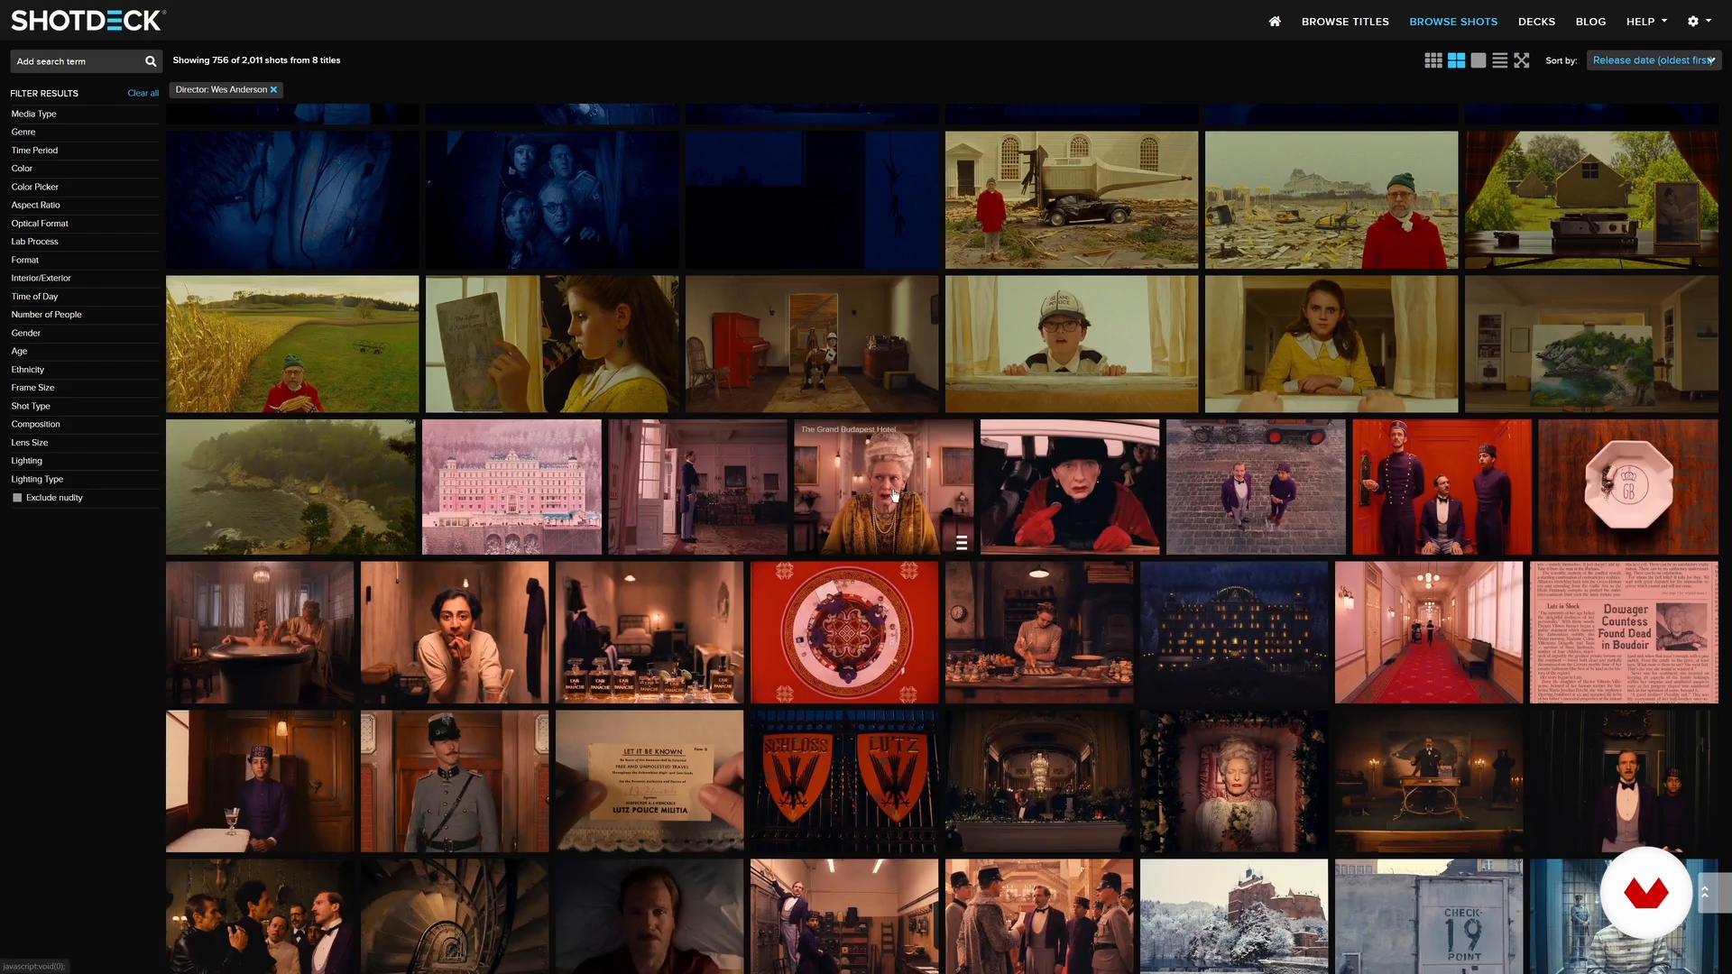
Task: Open Browse Titles in the navigation
Action: tap(1345, 22)
